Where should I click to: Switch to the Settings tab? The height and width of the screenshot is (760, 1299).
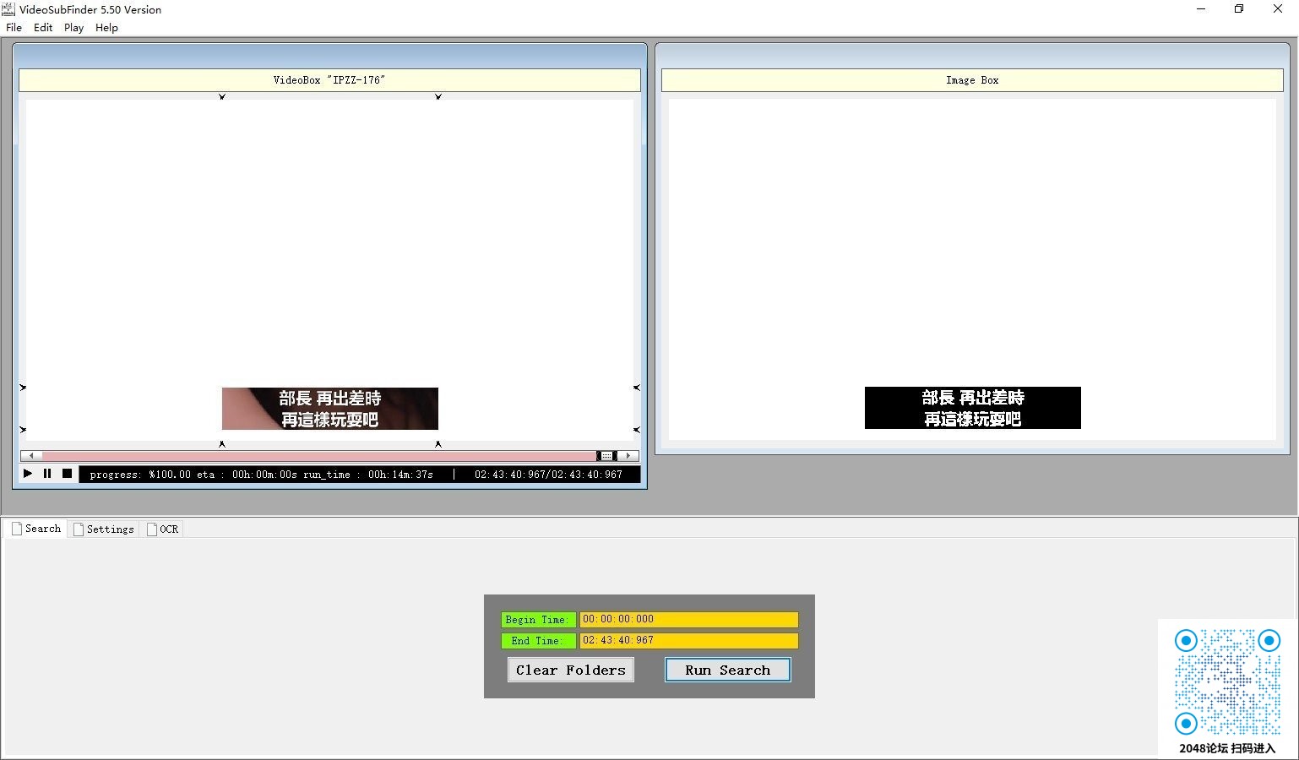104,529
